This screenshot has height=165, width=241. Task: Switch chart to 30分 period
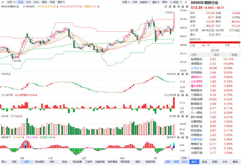coord(28,2)
